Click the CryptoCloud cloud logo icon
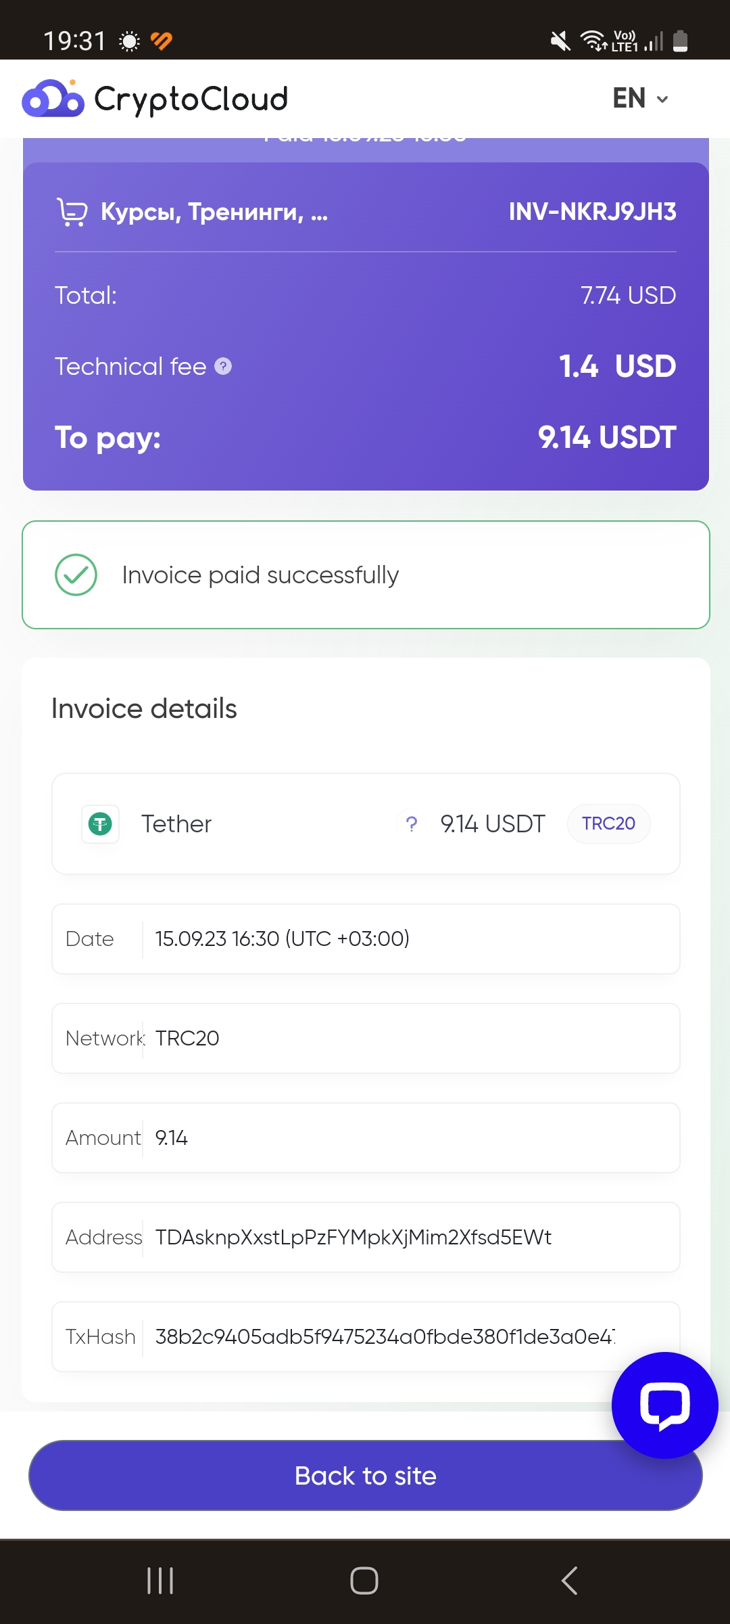 click(53, 99)
